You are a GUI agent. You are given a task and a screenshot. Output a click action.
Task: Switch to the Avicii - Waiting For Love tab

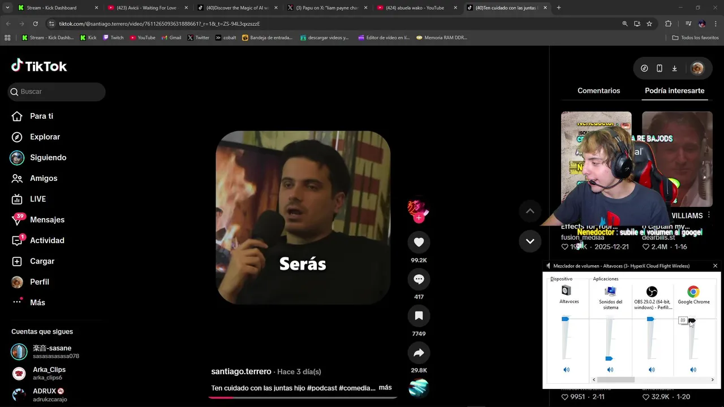point(148,8)
